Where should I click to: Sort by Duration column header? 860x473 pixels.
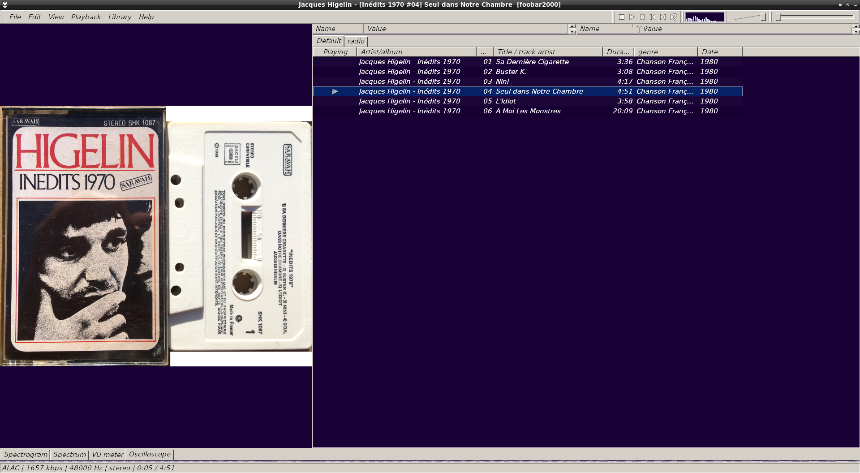[x=618, y=52]
